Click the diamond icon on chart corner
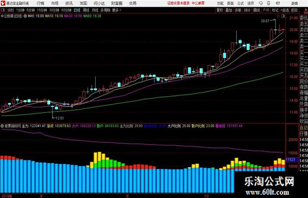Screen dimensions: 308x198 tap(278, 16)
